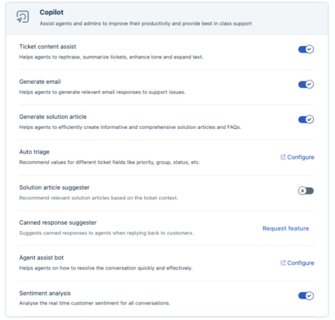Click the Copilot logo icon

pos(23,17)
